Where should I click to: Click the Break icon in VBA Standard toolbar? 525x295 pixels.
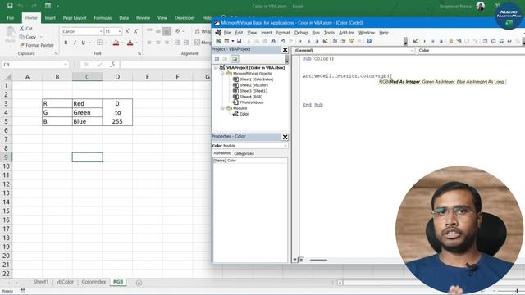308,41
